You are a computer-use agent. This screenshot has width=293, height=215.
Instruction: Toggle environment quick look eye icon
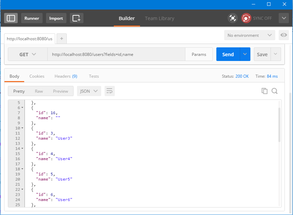[x=284, y=35]
